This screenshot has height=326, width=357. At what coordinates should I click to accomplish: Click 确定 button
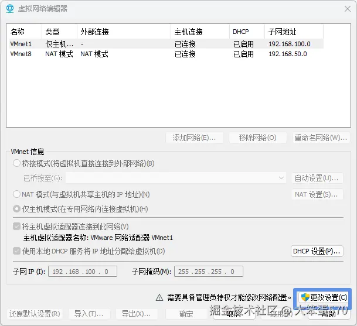pos(186,314)
